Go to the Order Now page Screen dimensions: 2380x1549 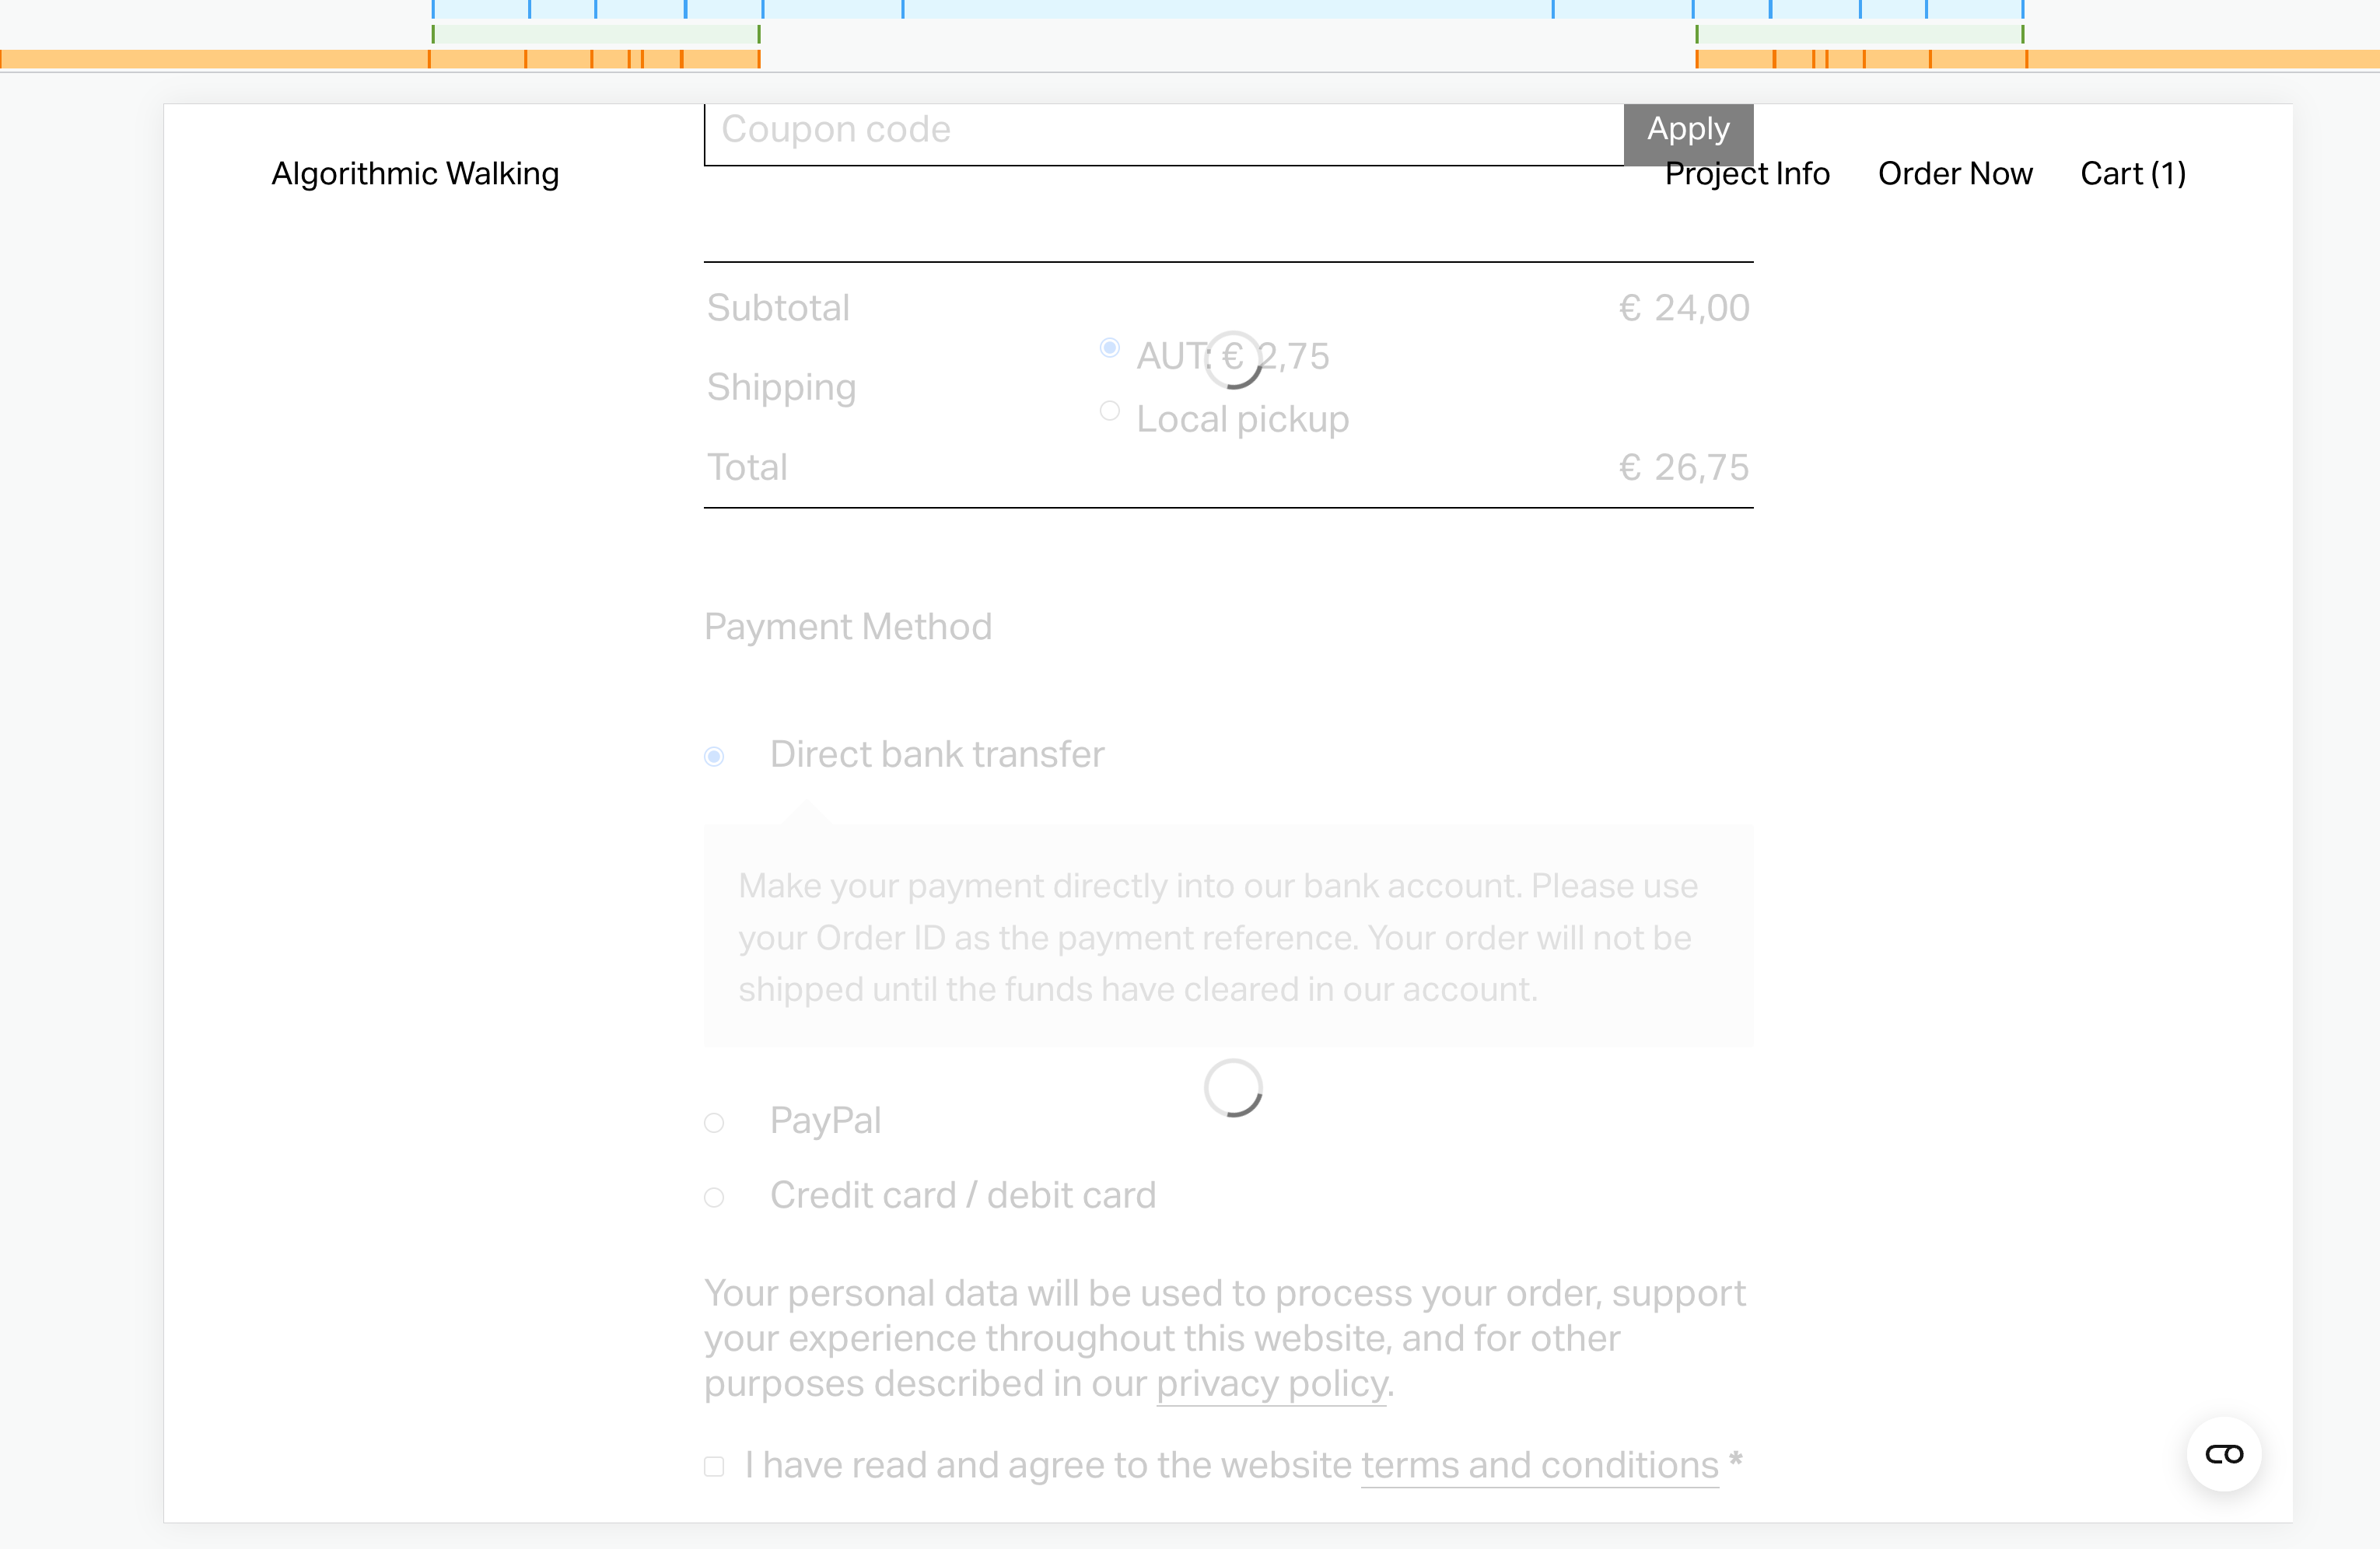(x=1955, y=174)
